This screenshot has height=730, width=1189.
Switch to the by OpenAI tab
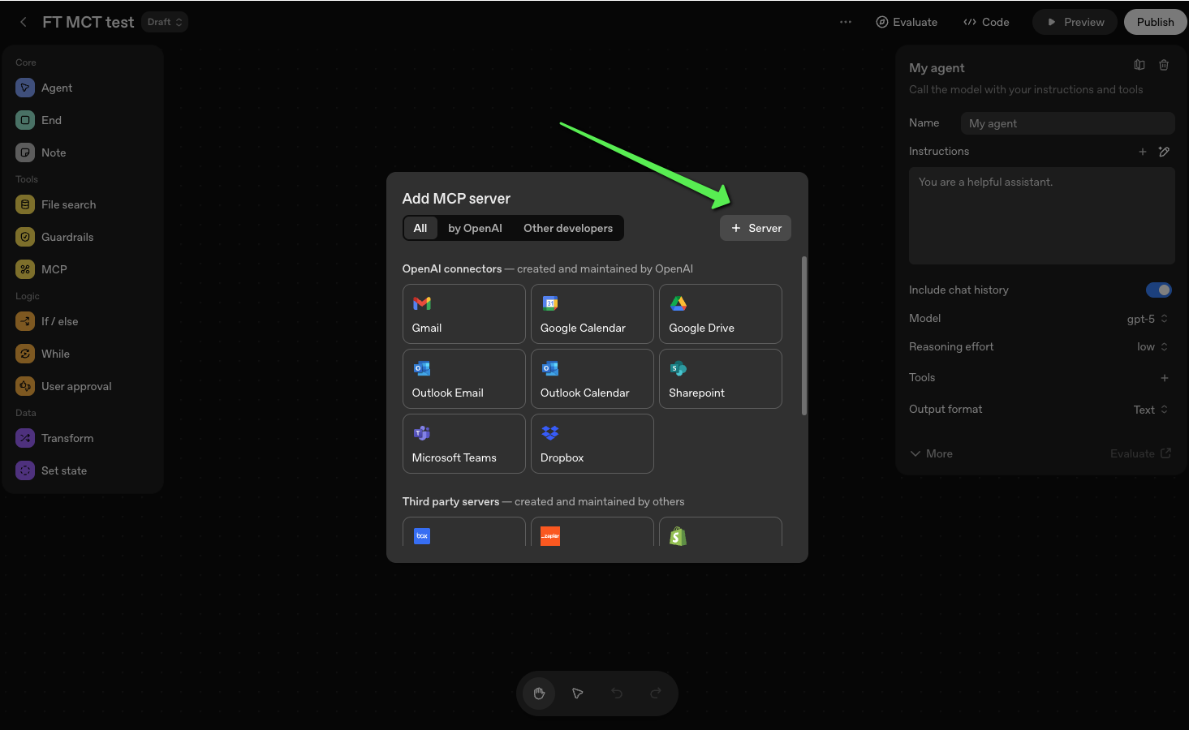[475, 229]
